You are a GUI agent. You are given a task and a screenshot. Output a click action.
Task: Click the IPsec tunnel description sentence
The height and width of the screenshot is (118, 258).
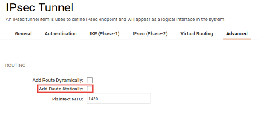[x=116, y=20]
